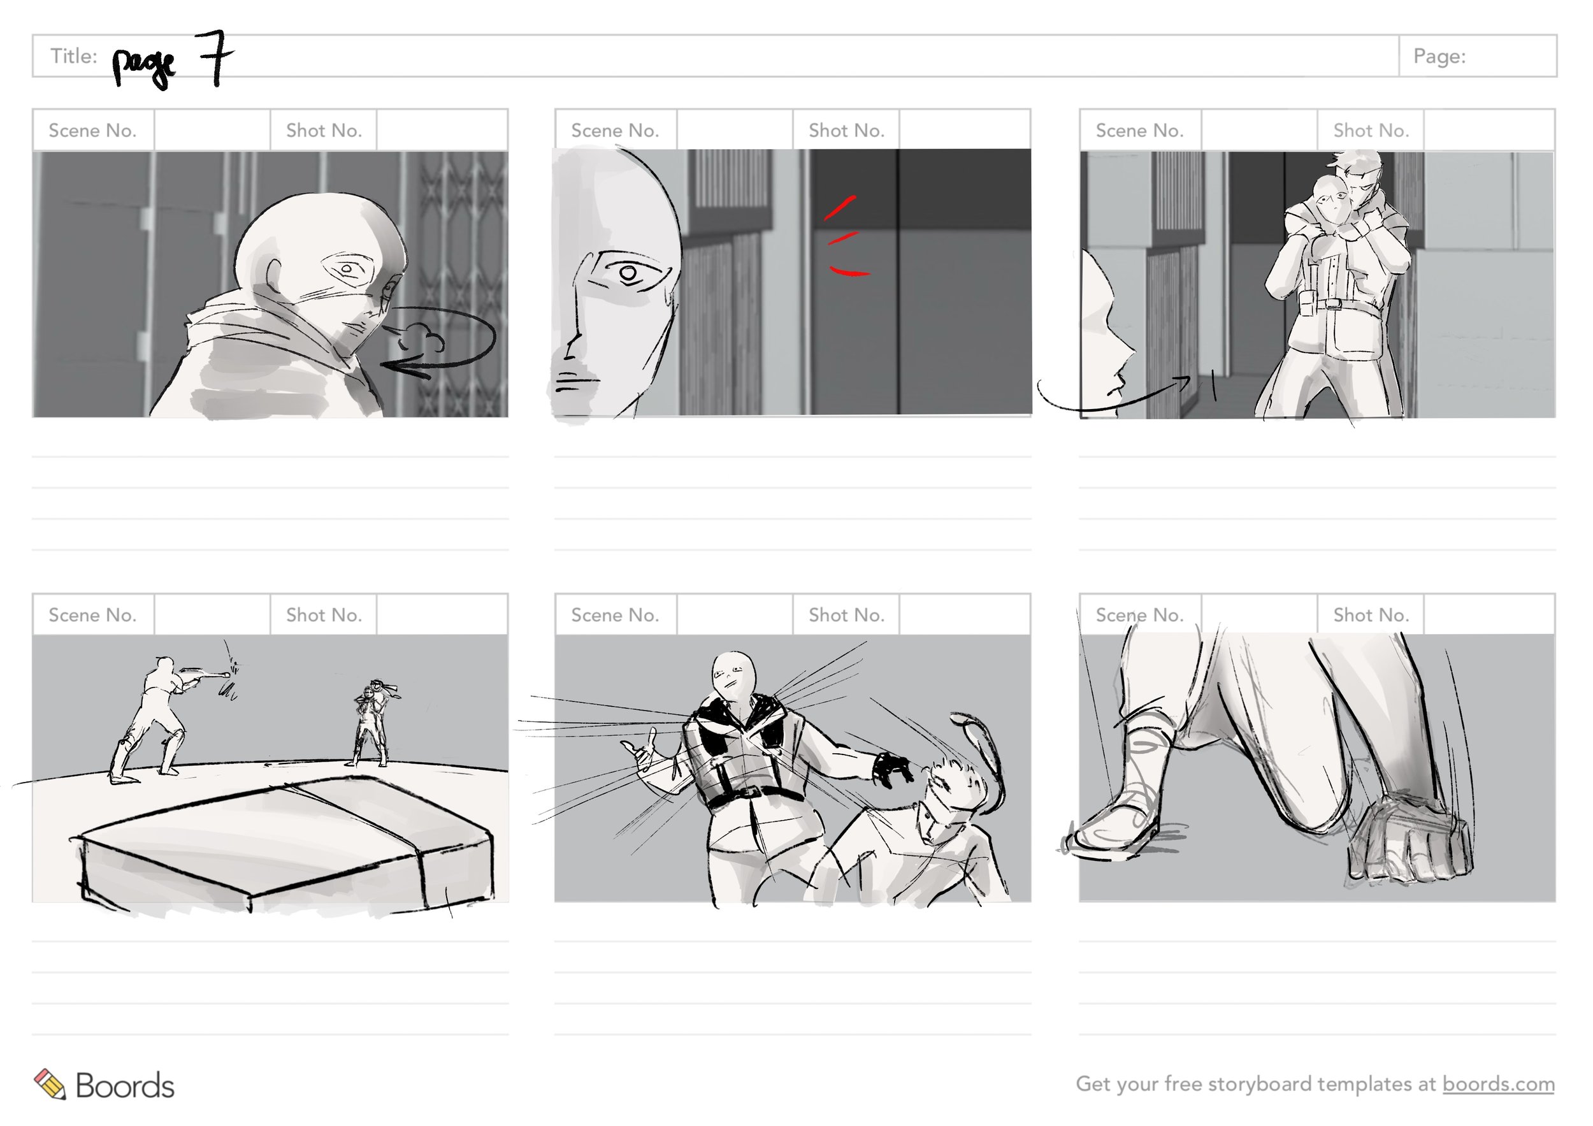
Task: Click the first panel's Shot No. field
Action: pos(442,130)
